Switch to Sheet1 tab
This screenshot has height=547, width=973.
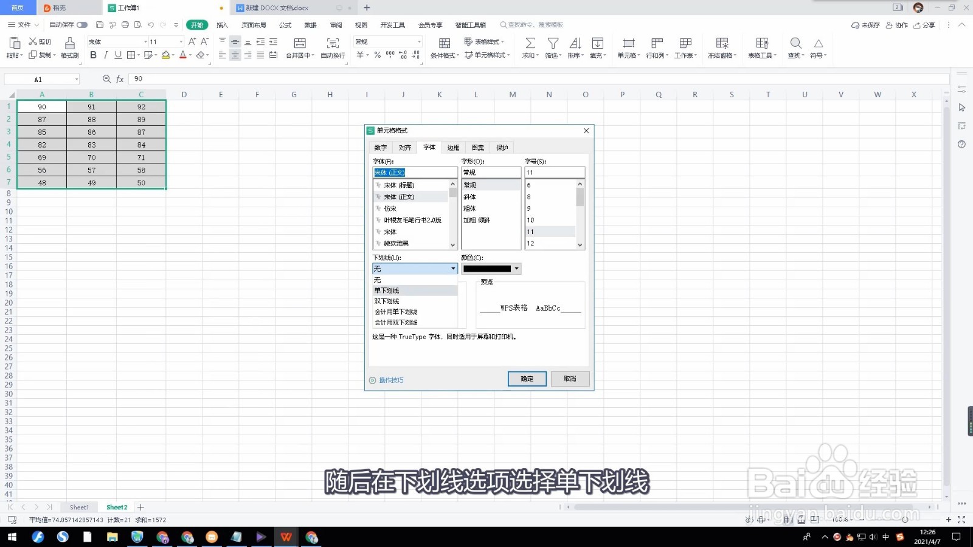[x=79, y=507]
